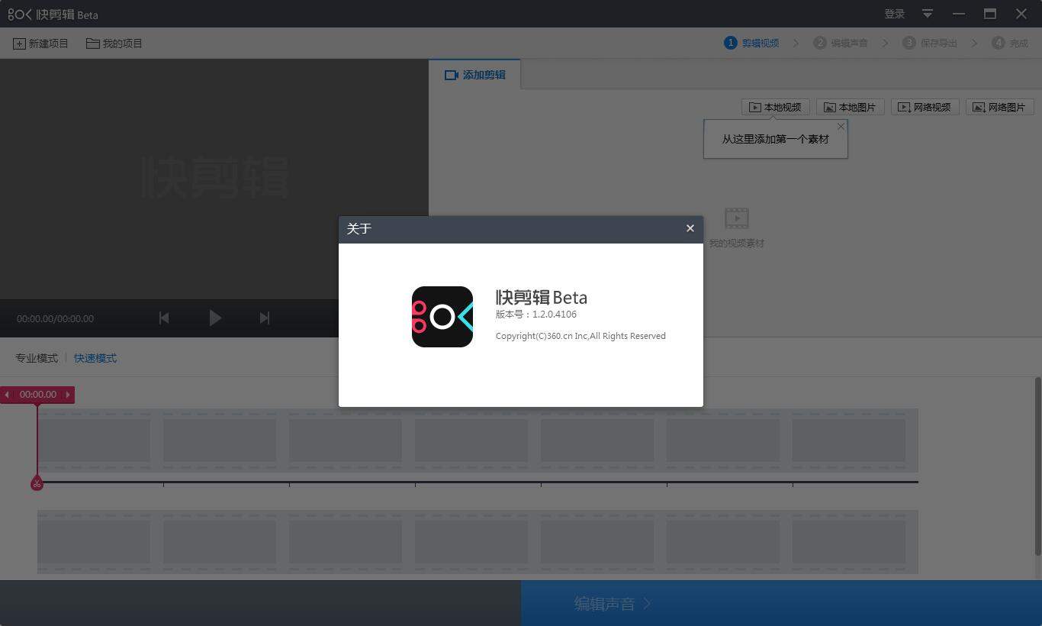Image resolution: width=1042 pixels, height=626 pixels.
Task: Dismiss the 从这里添加第一个素材 tooltip
Action: click(840, 126)
